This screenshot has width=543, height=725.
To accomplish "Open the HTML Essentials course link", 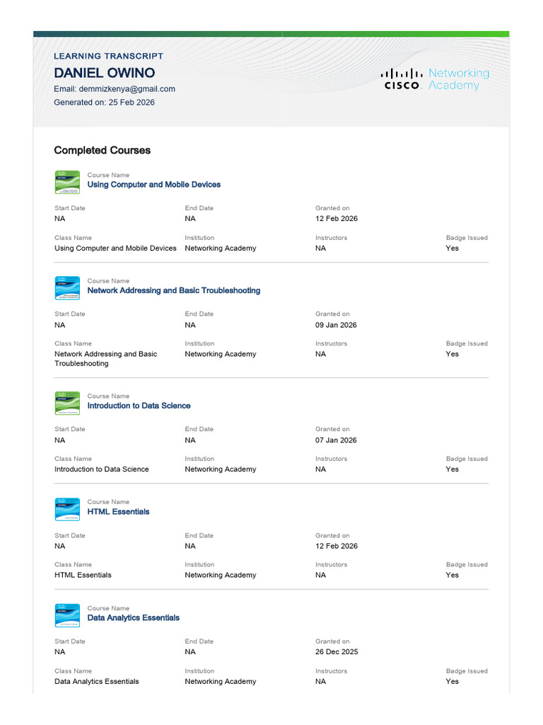I will tap(118, 512).
